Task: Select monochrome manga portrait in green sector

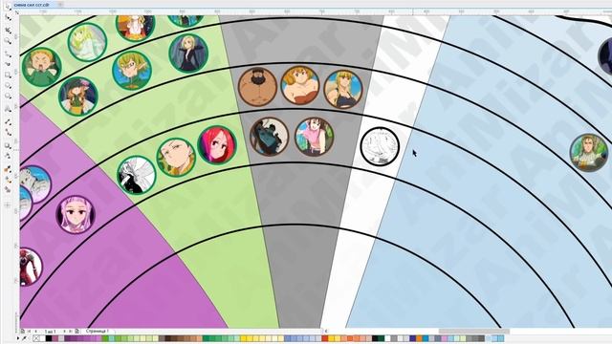Action: coord(137,175)
